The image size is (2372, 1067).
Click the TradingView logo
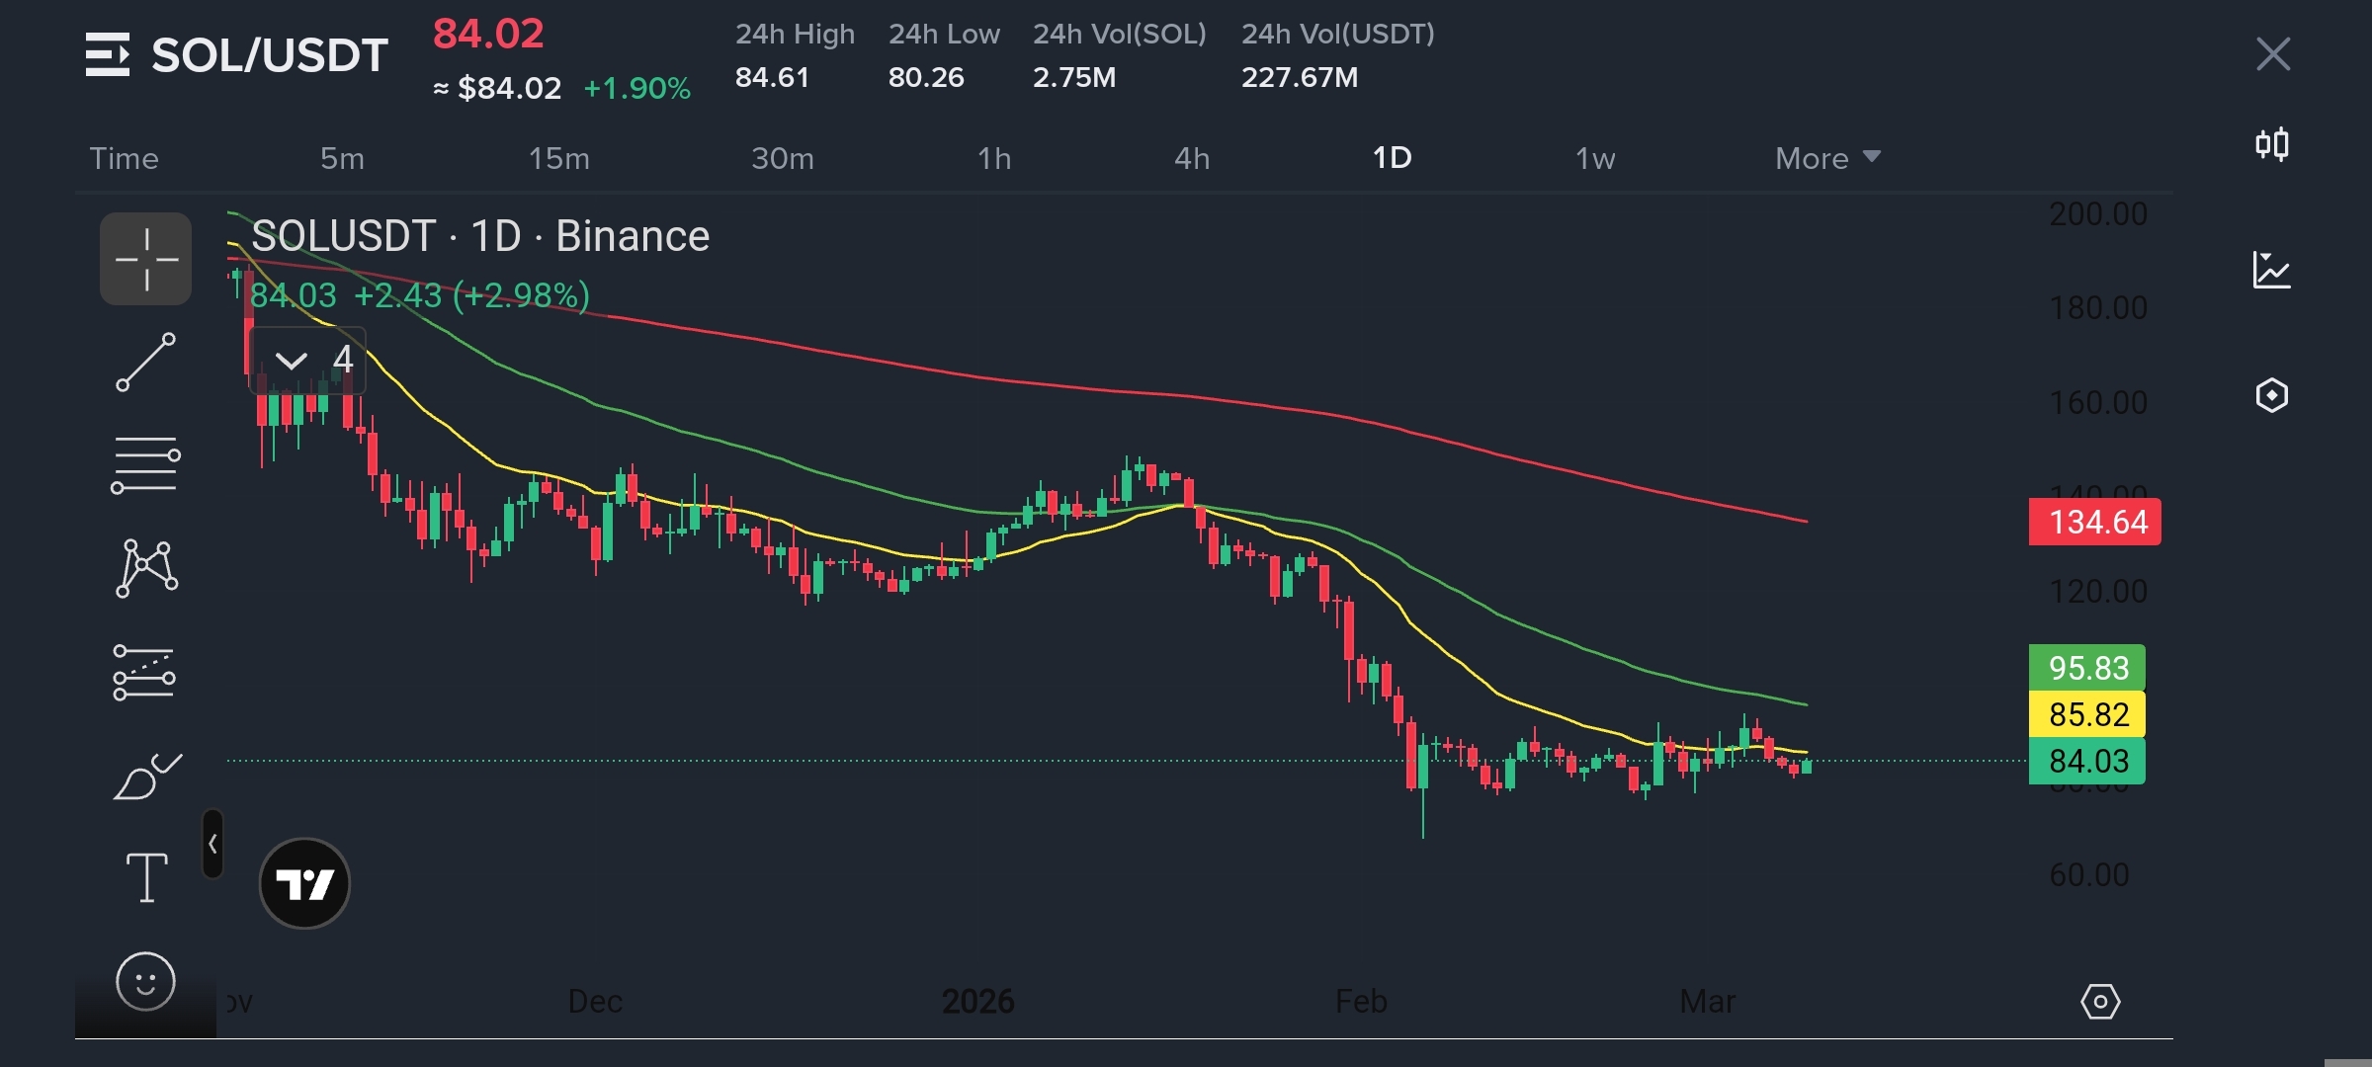(x=304, y=883)
